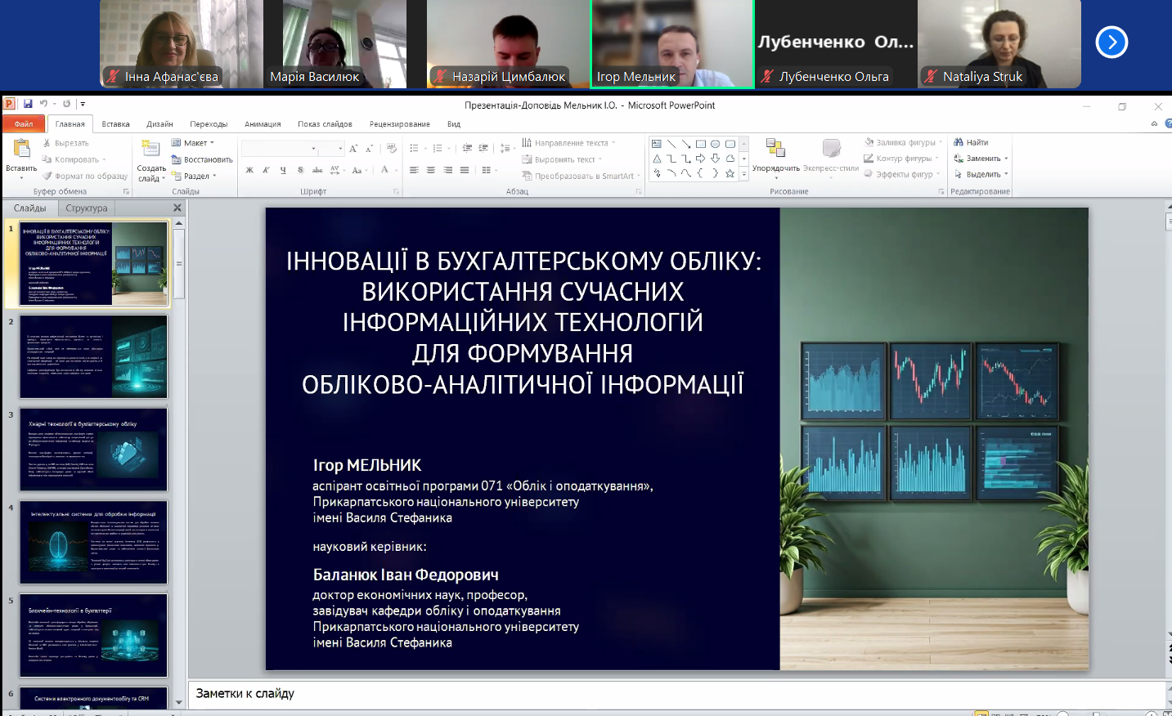Click the Find (Найти) binoculars icon
Image resolution: width=1172 pixels, height=716 pixels.
pyautogui.click(x=959, y=142)
